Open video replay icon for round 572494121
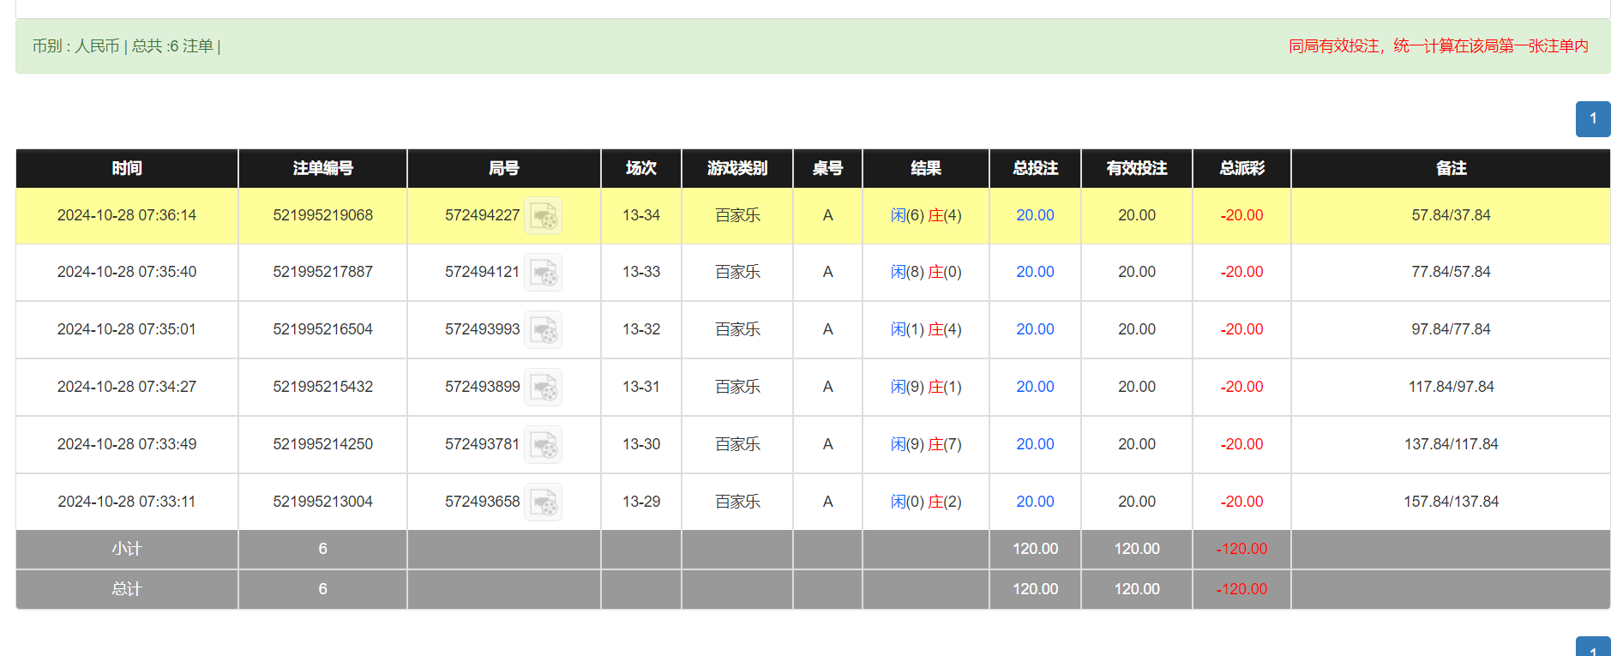Image resolution: width=1611 pixels, height=656 pixels. (x=544, y=273)
